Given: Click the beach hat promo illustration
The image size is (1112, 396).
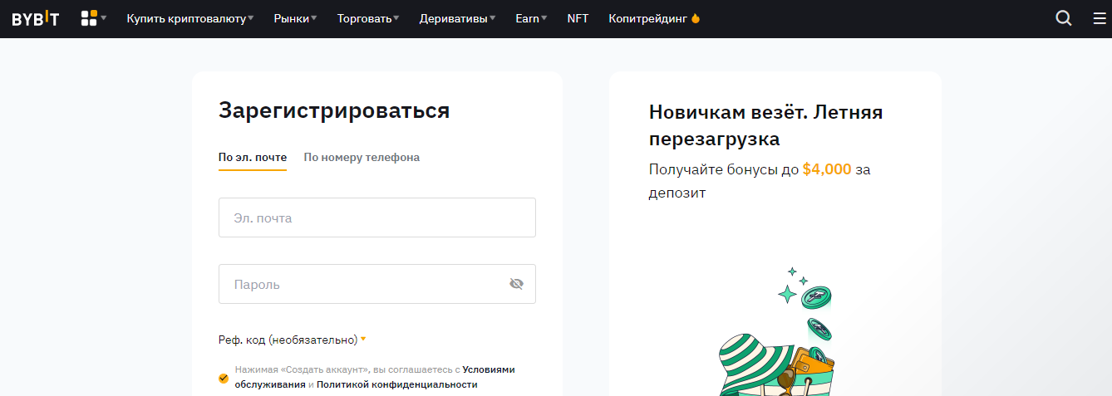Looking at the screenshot, I should point(777,332).
